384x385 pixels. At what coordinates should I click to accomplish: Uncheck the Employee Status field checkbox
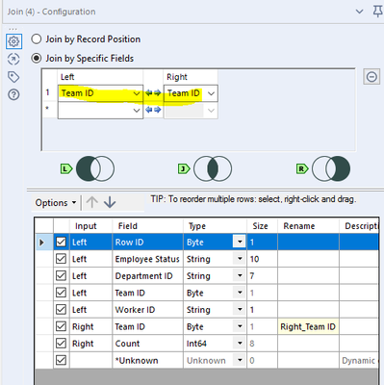point(61,259)
